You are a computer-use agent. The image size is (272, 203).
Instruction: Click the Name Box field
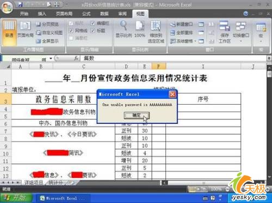pyautogui.click(x=26, y=59)
